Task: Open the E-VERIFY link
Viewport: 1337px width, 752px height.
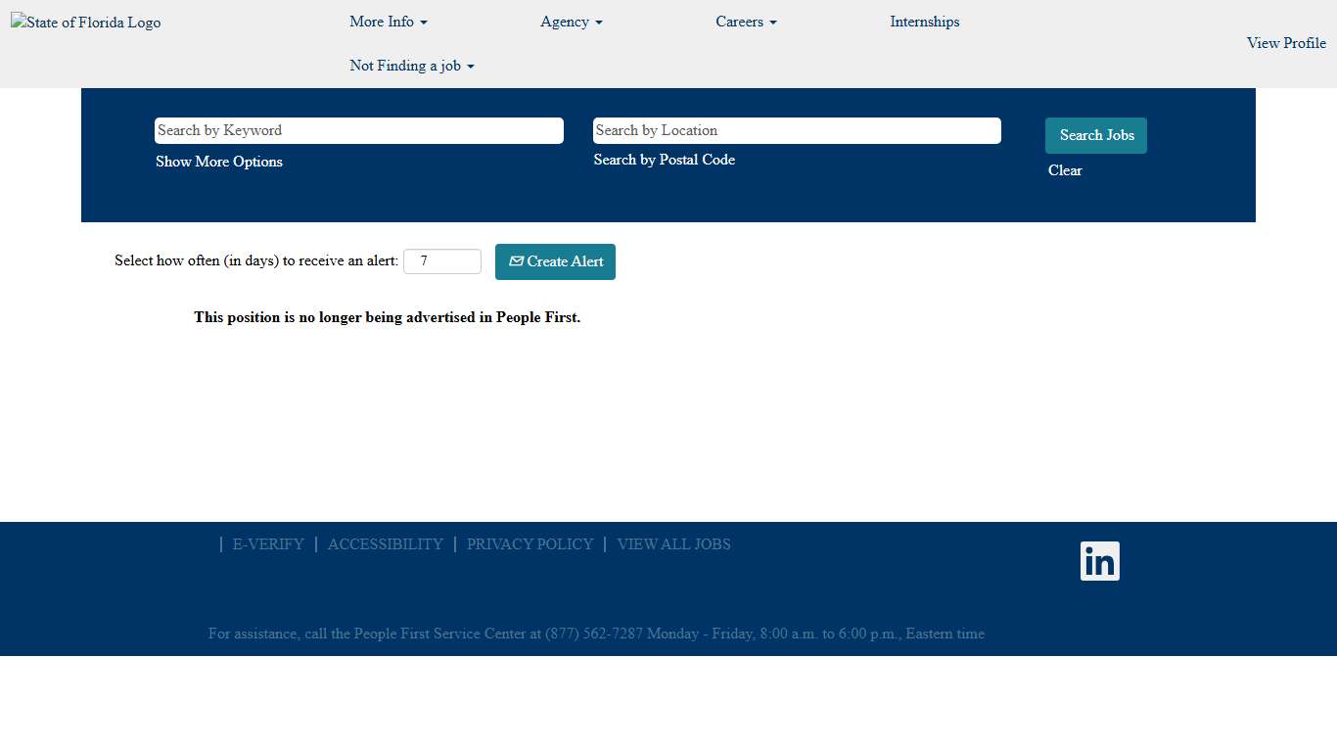Action: [x=268, y=543]
